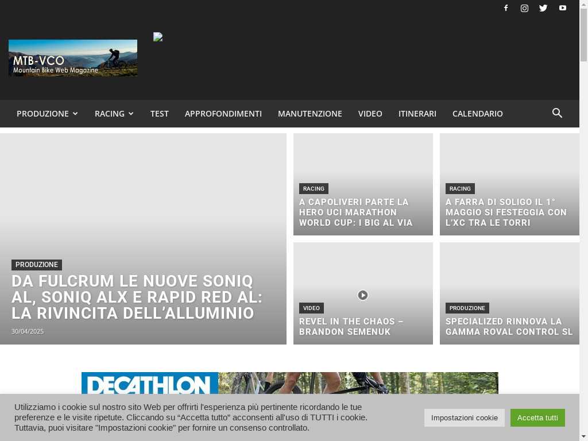Open the Fulcrum Soniq AL article headline
Image resolution: width=588 pixels, height=441 pixels.
137,297
